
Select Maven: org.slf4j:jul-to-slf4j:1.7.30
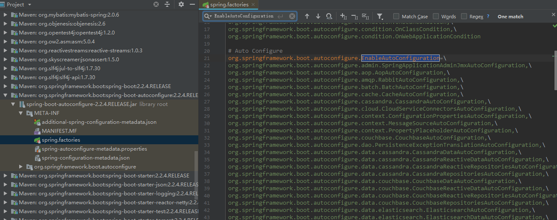[59, 69]
